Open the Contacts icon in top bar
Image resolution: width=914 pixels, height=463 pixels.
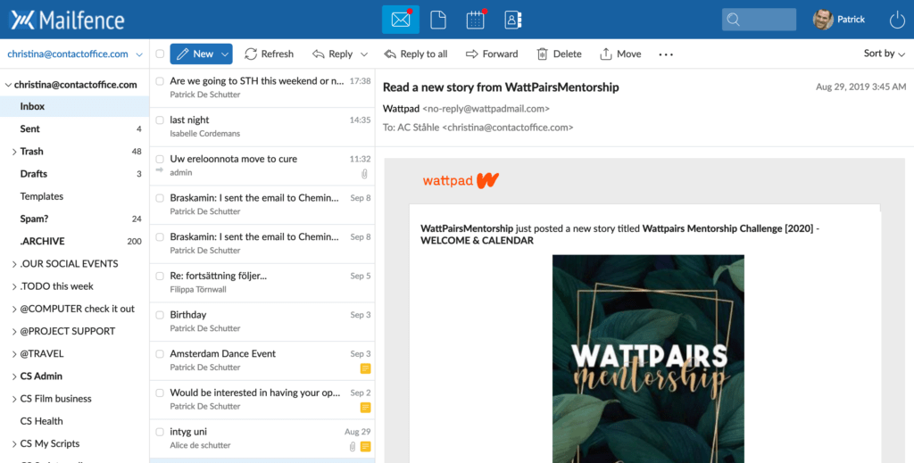[512, 20]
